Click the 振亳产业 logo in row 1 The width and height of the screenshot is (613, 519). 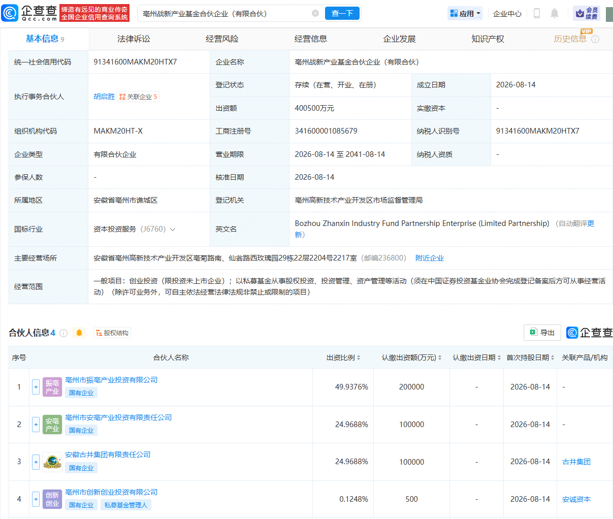pos(52,387)
